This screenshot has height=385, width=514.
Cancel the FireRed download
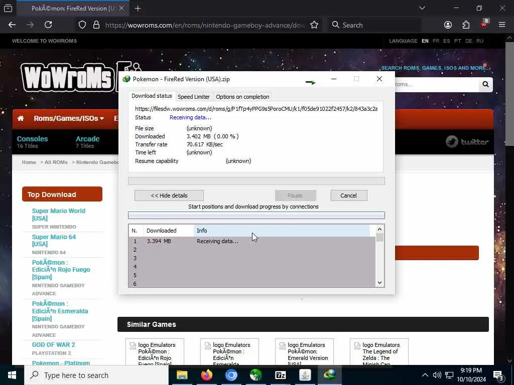coord(349,196)
